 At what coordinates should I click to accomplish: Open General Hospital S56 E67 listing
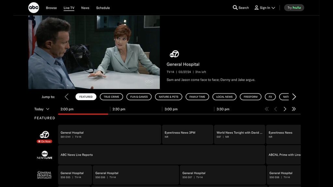[x=223, y=175]
